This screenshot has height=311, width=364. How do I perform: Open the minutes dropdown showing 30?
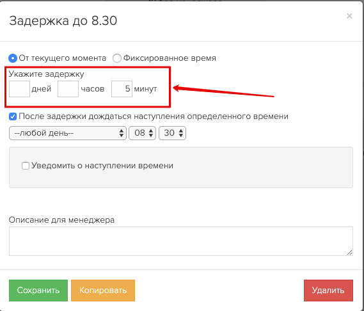point(172,133)
